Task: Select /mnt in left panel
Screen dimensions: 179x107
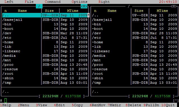Action: 45,60
